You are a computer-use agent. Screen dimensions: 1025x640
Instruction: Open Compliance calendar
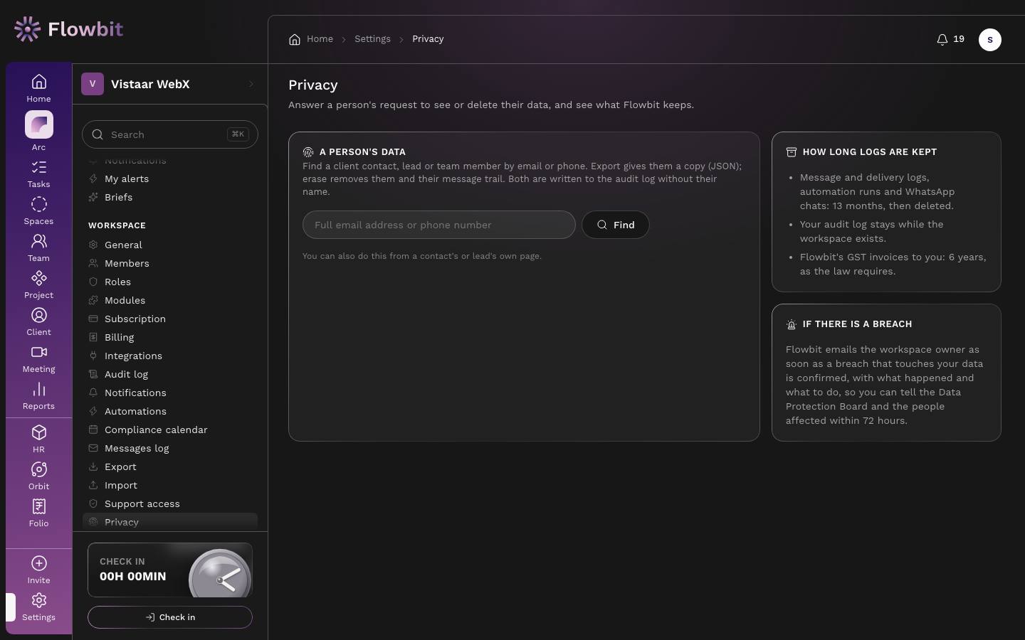point(170,430)
